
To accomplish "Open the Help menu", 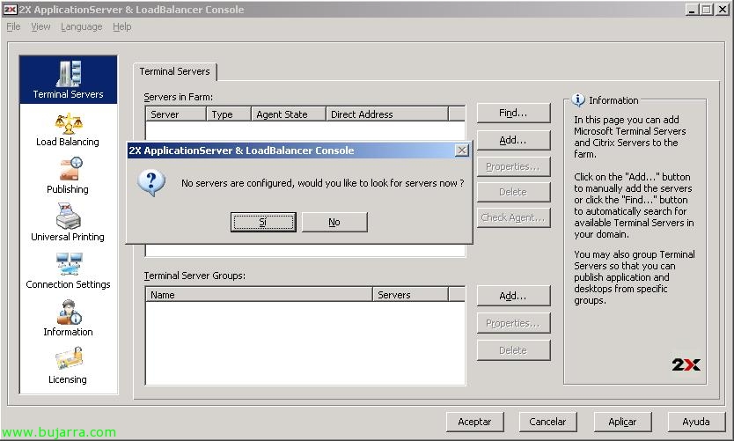I will [121, 26].
